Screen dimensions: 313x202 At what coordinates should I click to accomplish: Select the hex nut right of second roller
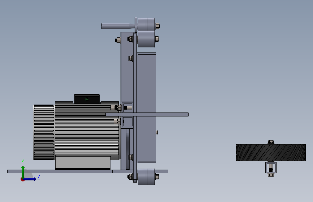[x=157, y=39]
